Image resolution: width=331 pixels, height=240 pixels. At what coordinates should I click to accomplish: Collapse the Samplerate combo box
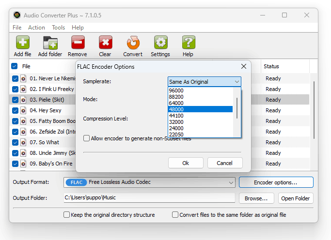(205, 82)
